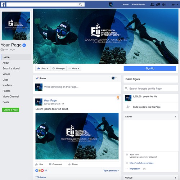Click the invite friends person icon
The width and height of the screenshot is (180, 180).
tap(128, 107)
